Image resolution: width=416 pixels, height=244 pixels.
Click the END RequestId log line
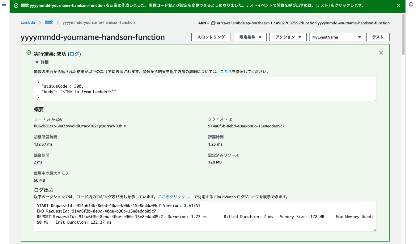tap(96, 211)
